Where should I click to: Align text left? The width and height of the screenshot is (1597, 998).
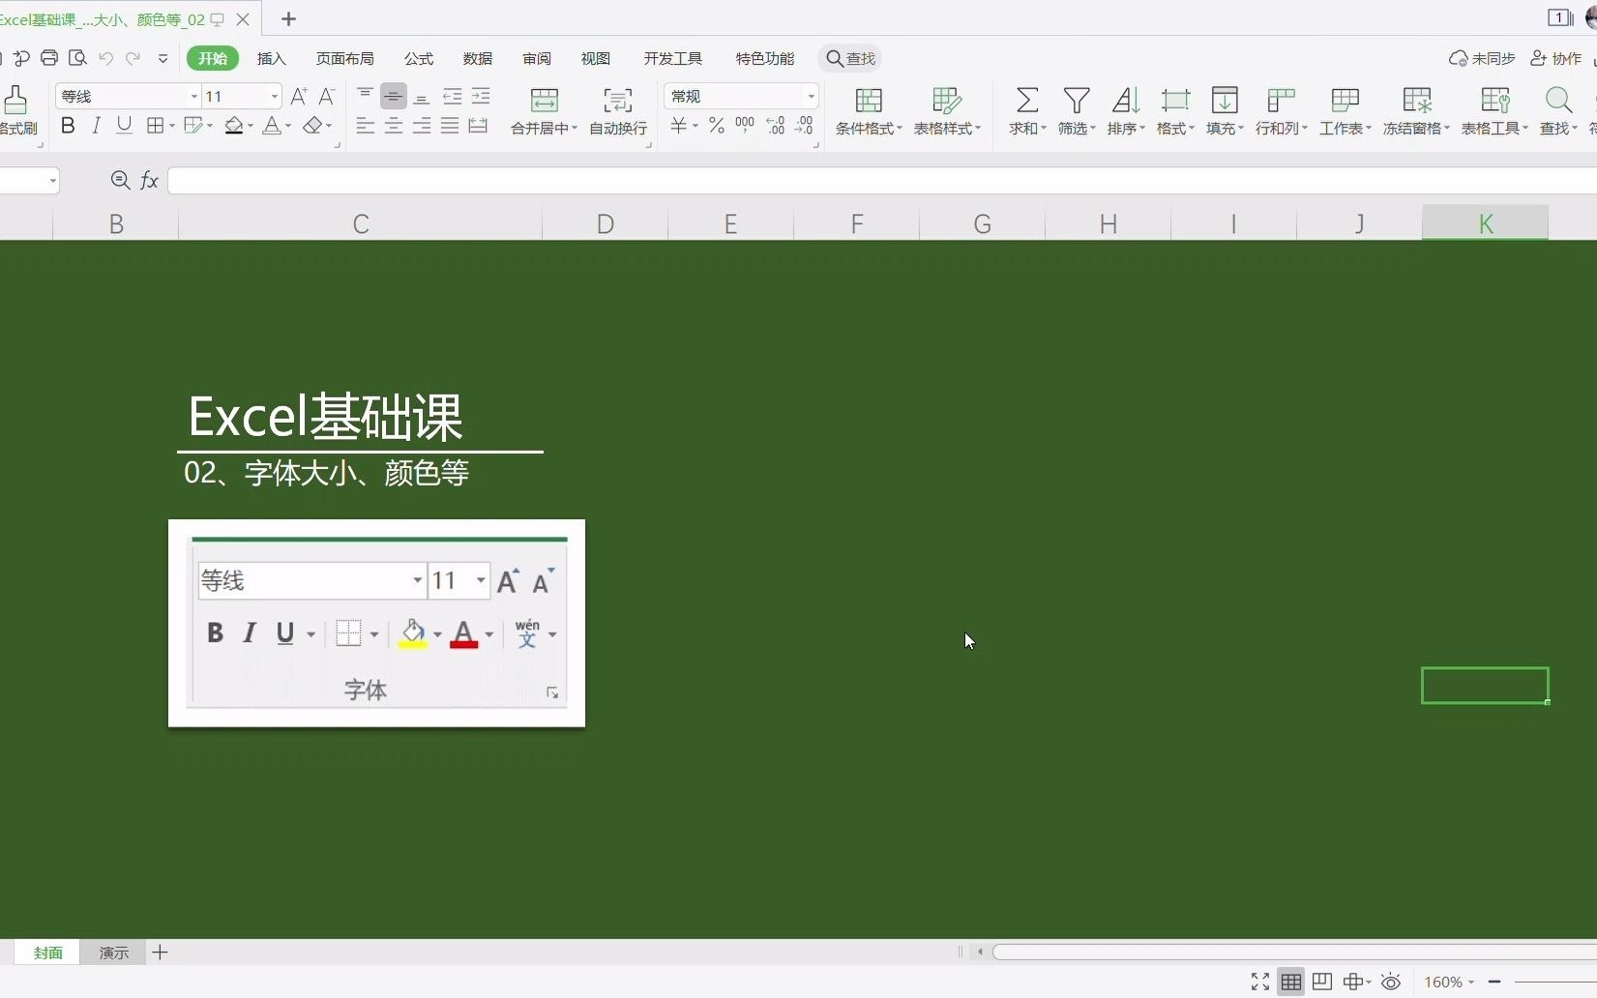(365, 126)
